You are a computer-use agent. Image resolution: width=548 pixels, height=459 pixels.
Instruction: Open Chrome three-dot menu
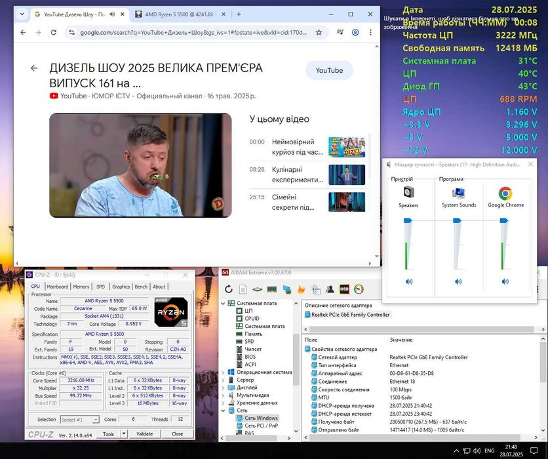tap(370, 33)
